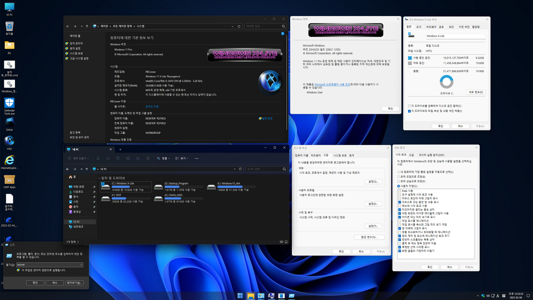Collapse the 장치 및 드라이브 group
533x300 pixels.
click(99, 178)
